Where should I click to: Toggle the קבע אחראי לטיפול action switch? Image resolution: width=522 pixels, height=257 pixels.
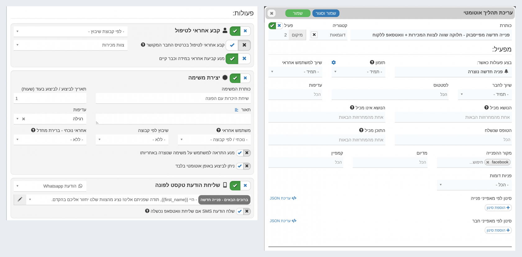(x=240, y=31)
